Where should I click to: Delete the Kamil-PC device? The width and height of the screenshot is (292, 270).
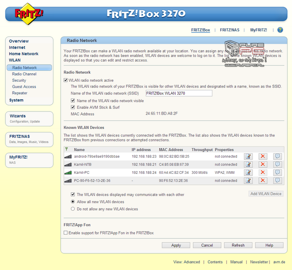[263, 173]
